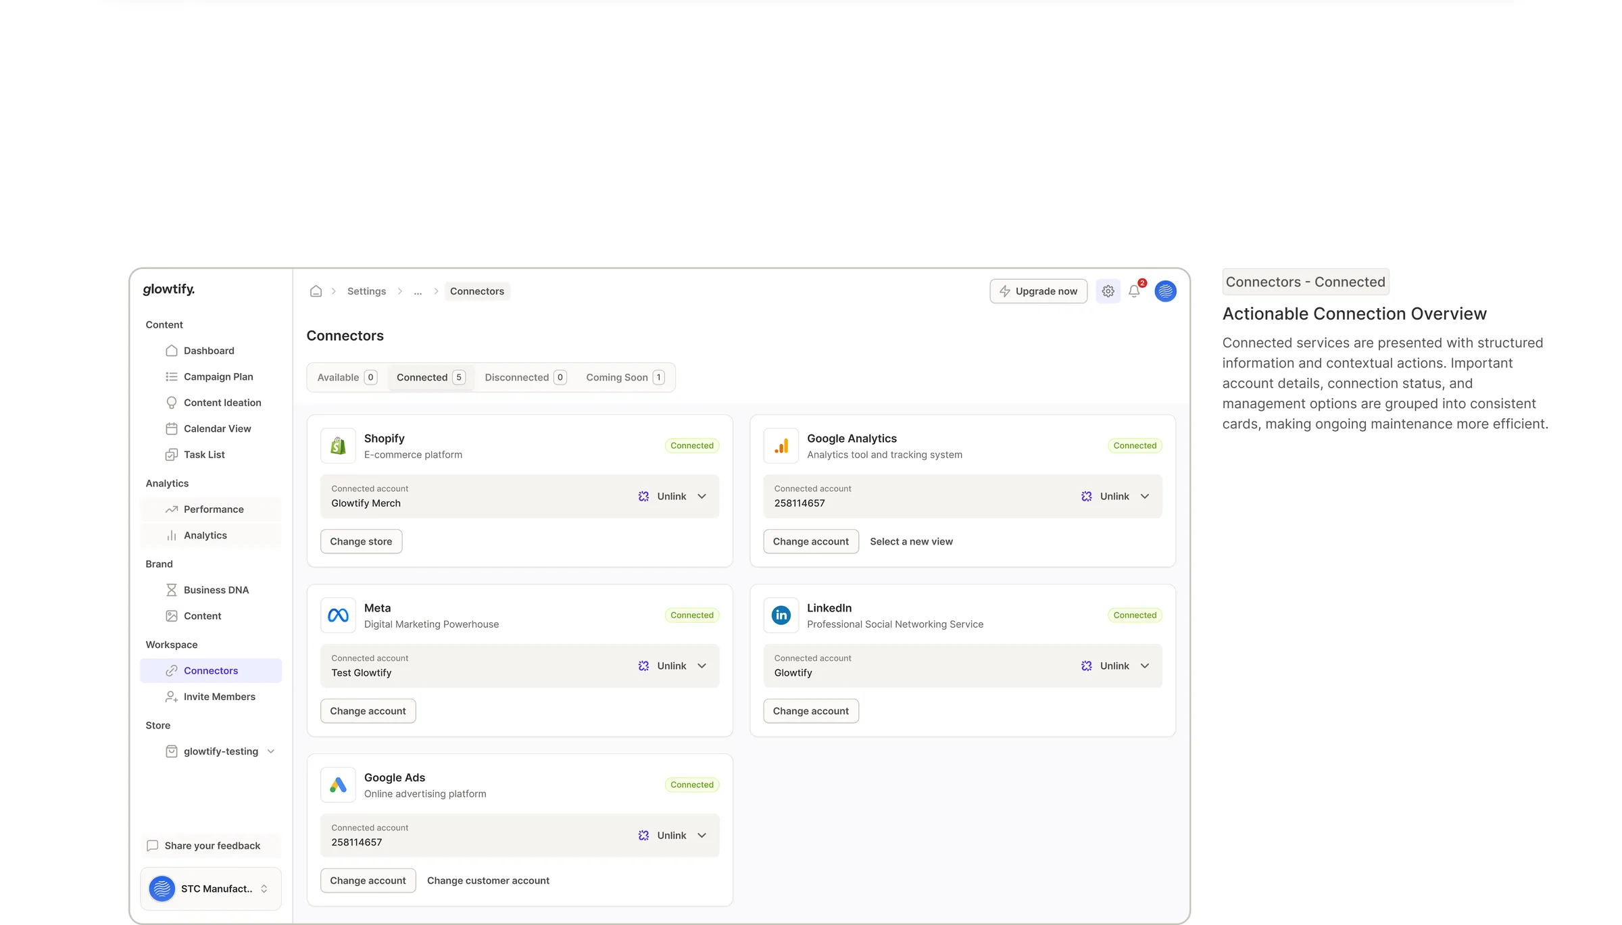Expand the Google Analytics account chevron
This screenshot has width=1622, height=925.
pos(1145,497)
